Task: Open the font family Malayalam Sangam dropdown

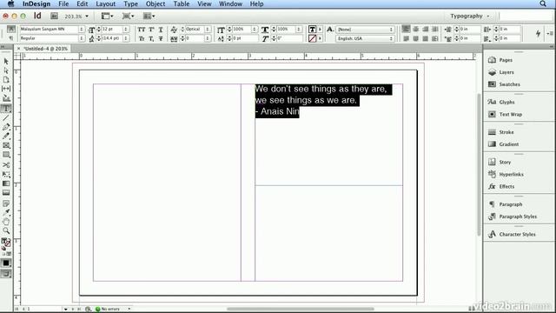Action: click(x=82, y=29)
